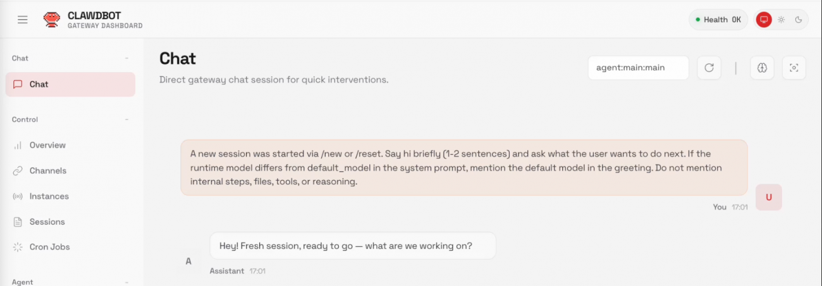
Task: Collapse the Agent sidebar group
Action: pos(126,282)
